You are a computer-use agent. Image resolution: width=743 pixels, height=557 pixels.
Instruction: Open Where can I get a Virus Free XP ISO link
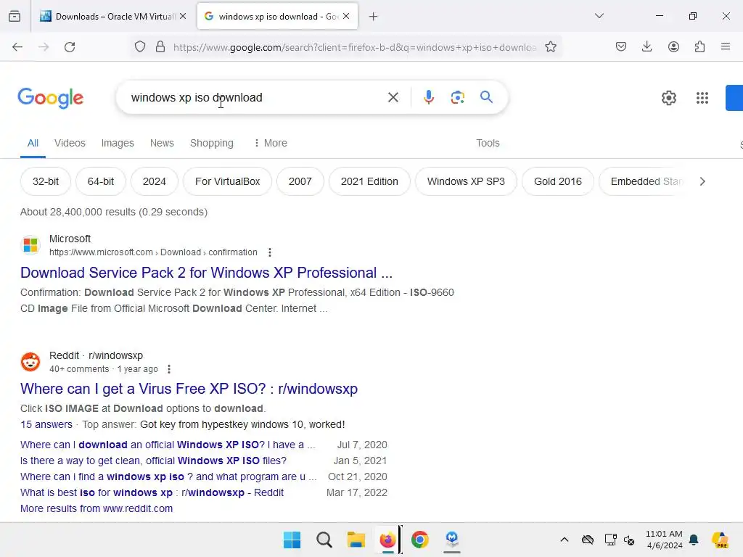189,389
